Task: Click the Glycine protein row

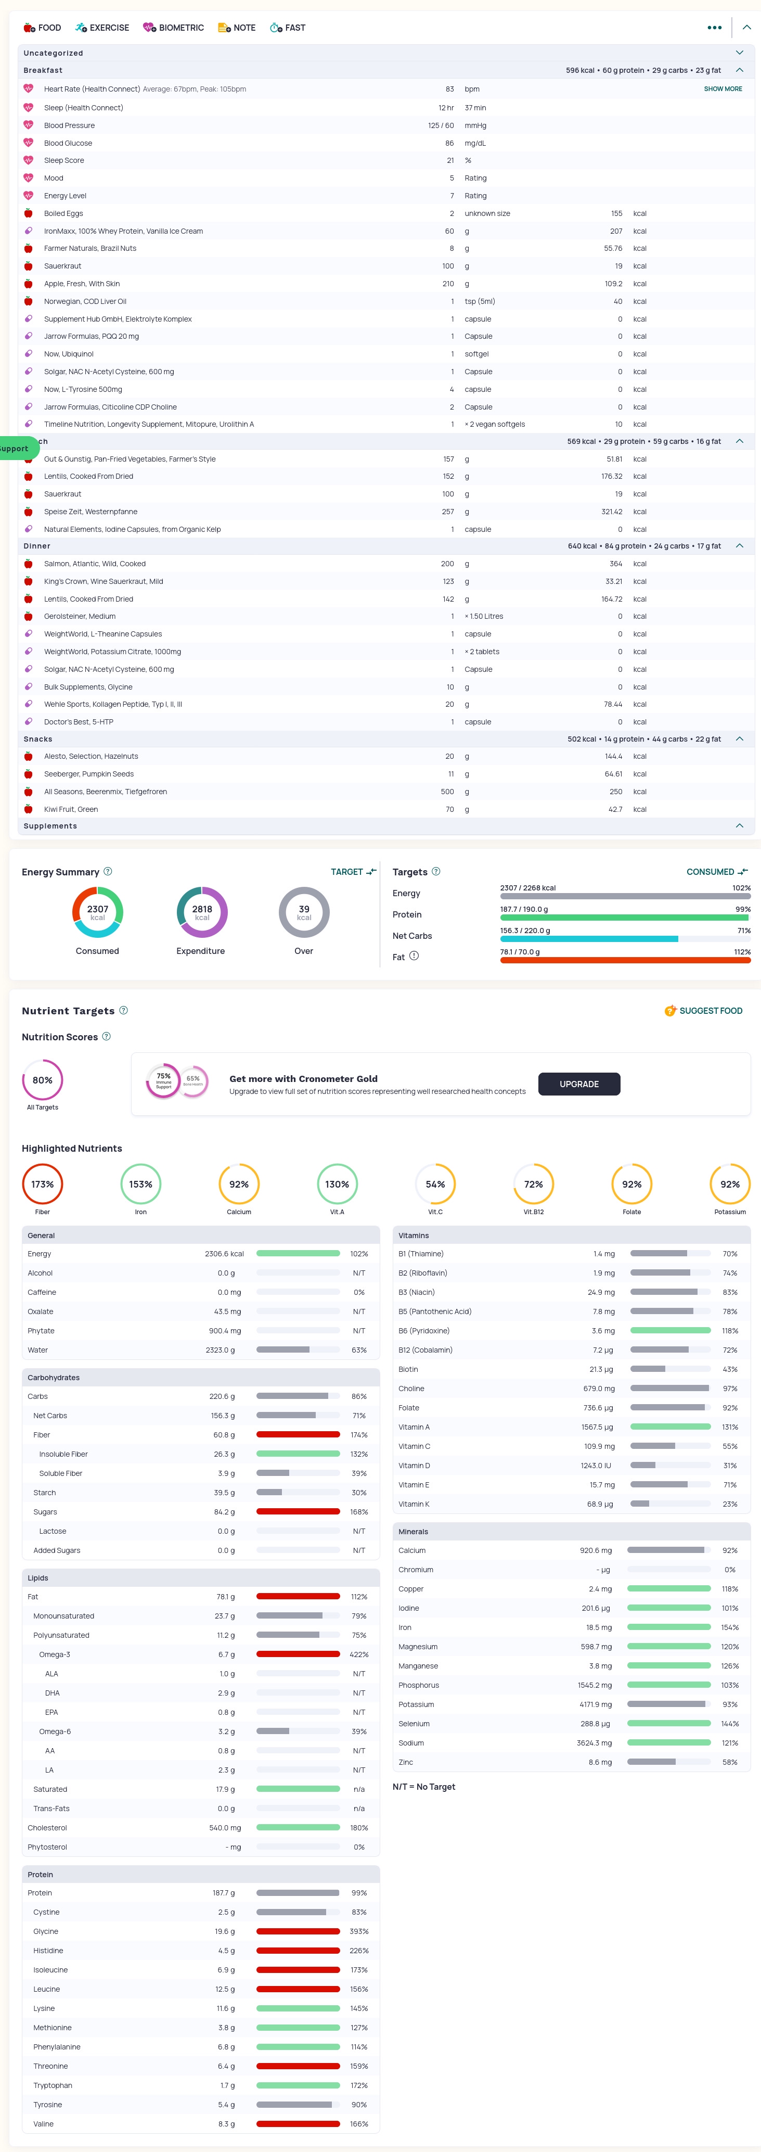Action: pyautogui.click(x=200, y=1931)
